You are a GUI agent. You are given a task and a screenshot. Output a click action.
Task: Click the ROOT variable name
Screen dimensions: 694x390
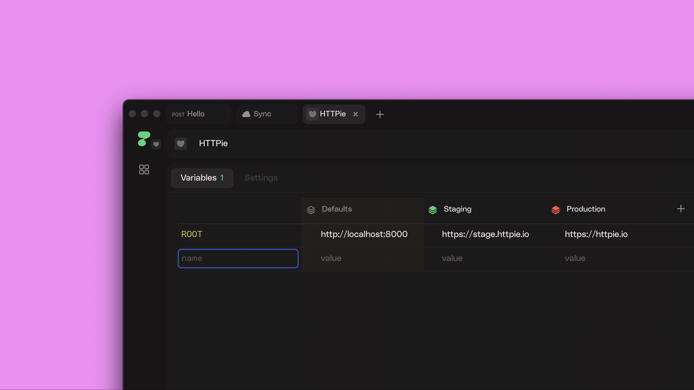pyautogui.click(x=192, y=234)
